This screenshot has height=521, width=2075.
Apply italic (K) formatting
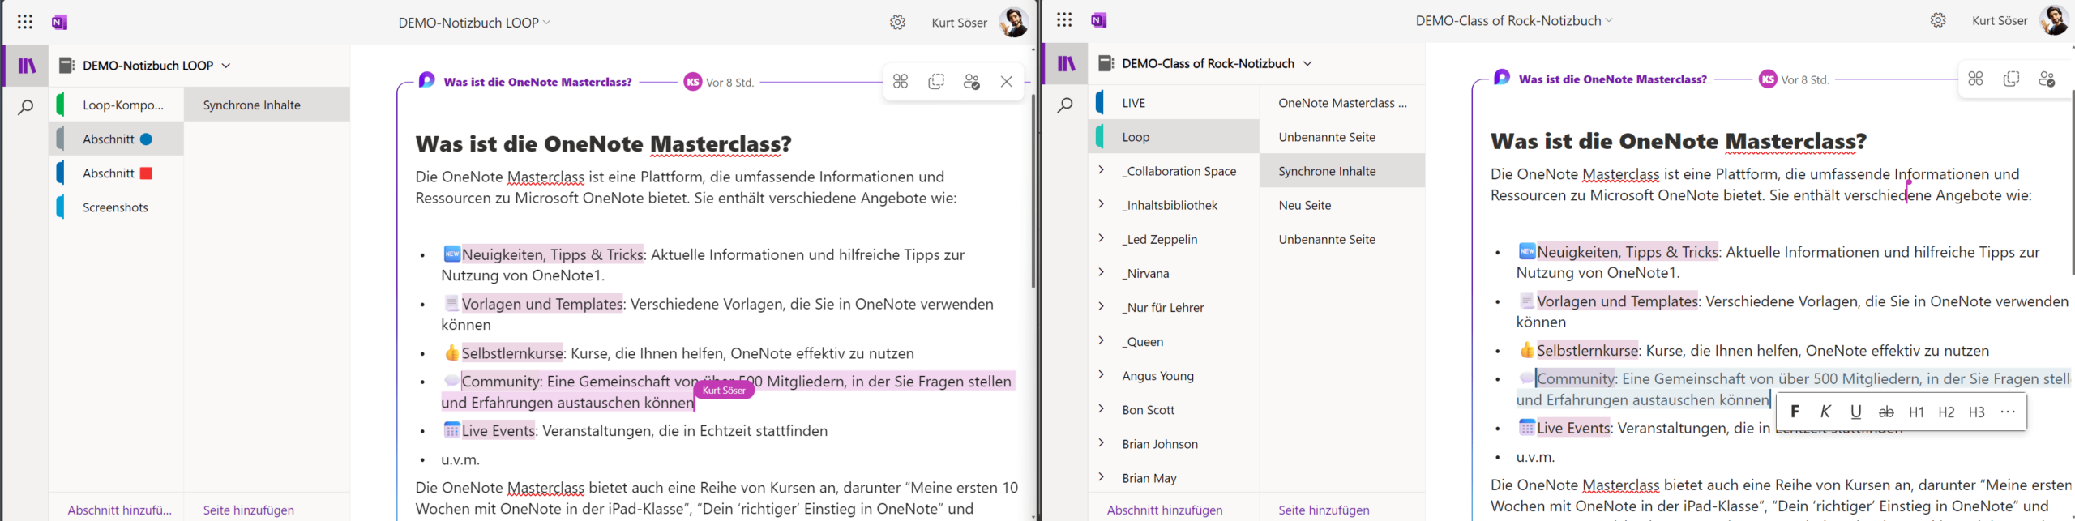[1825, 412]
